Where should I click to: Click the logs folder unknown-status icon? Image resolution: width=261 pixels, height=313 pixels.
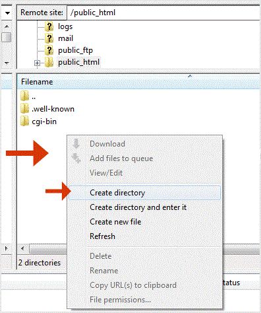pos(49,26)
